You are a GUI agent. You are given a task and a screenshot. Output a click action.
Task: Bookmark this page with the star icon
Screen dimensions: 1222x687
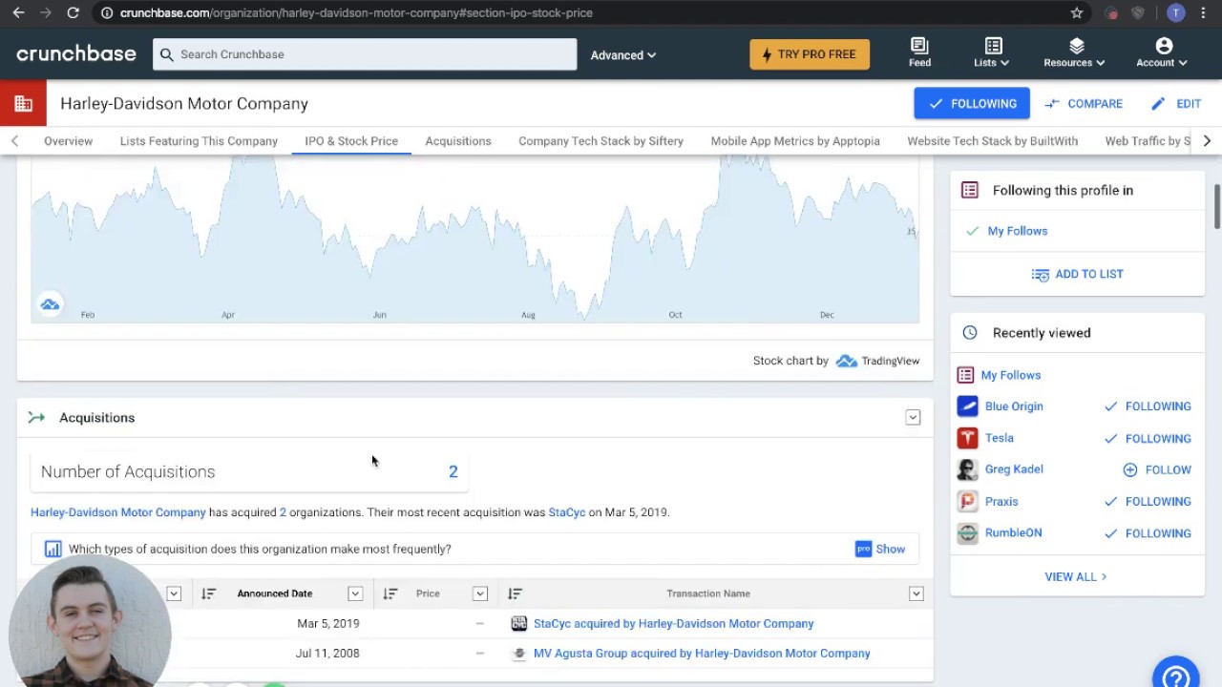tap(1077, 12)
